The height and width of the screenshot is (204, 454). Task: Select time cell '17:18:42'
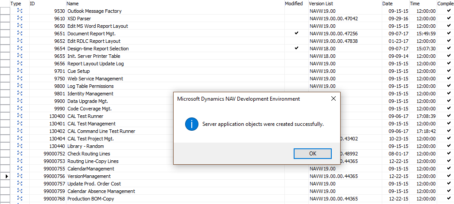coord(426,131)
